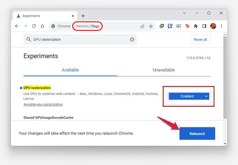Click the sidebar arrow extension icon
Image resolution: width=238 pixels, height=165 pixels.
[179, 26]
